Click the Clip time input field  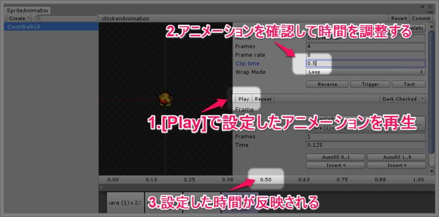click(x=365, y=64)
